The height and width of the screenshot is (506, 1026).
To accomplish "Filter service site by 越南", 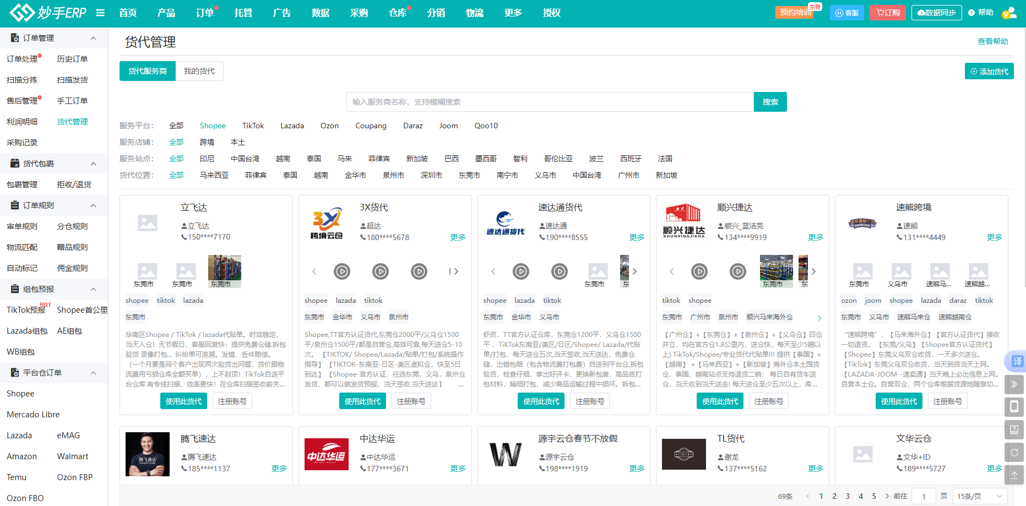I will click(x=283, y=159).
